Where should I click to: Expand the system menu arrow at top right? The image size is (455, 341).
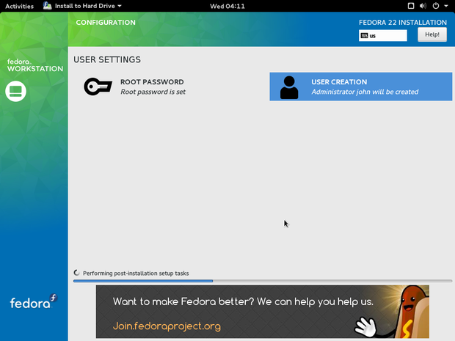click(x=446, y=6)
